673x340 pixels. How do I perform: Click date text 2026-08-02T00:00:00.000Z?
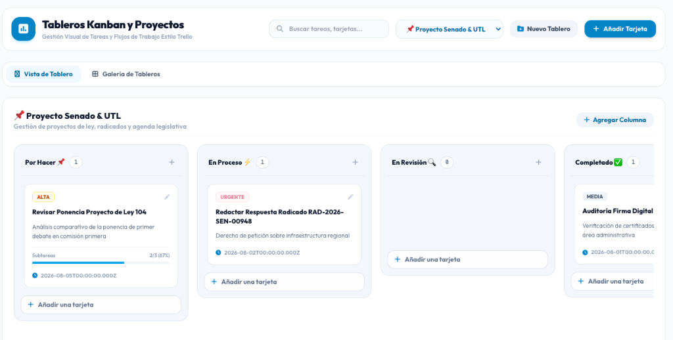point(262,253)
